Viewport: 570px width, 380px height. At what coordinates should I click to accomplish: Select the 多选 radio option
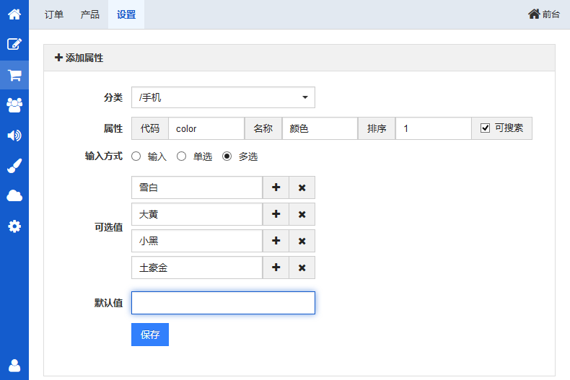[x=227, y=156]
